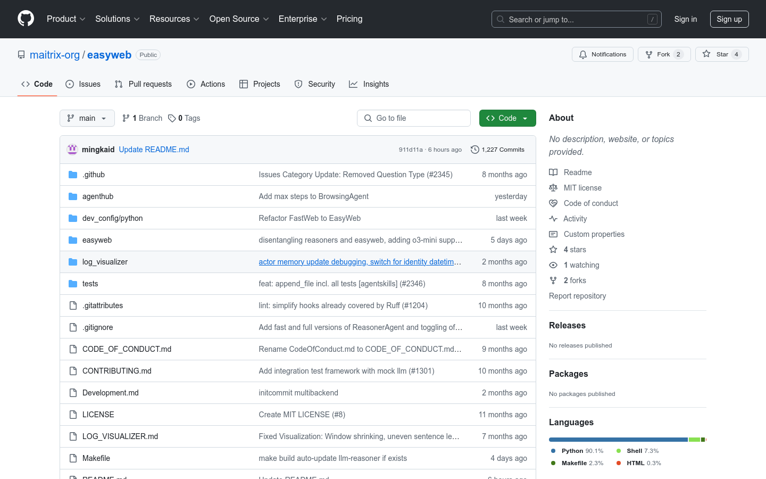Click the watching eye icon
766x479 pixels.
[553, 265]
